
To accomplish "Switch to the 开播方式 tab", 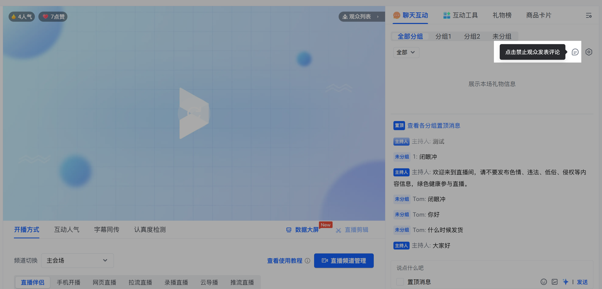I will pyautogui.click(x=27, y=230).
